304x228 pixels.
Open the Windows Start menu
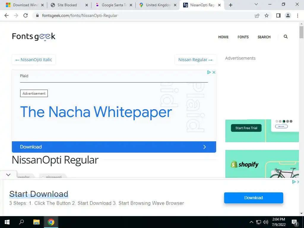[x=7, y=222]
